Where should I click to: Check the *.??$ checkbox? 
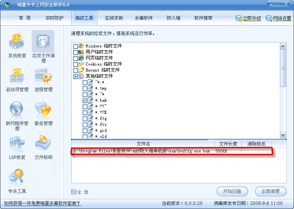[85, 113]
